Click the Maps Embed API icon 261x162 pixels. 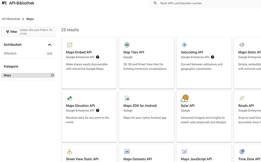point(69,45)
